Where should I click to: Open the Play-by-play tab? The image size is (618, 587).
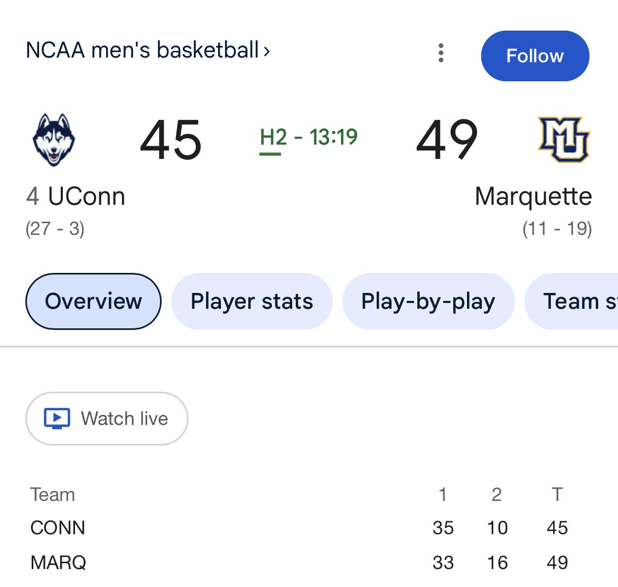428,301
